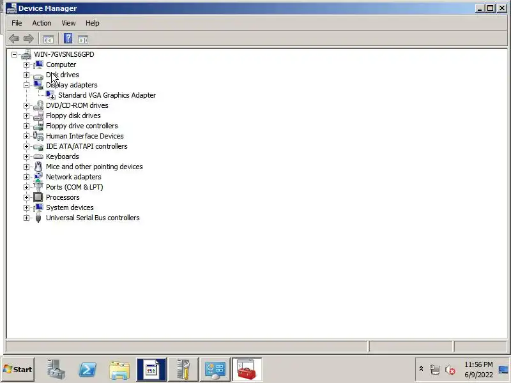
Task: Select the Display adapters label
Action: [x=72, y=85]
